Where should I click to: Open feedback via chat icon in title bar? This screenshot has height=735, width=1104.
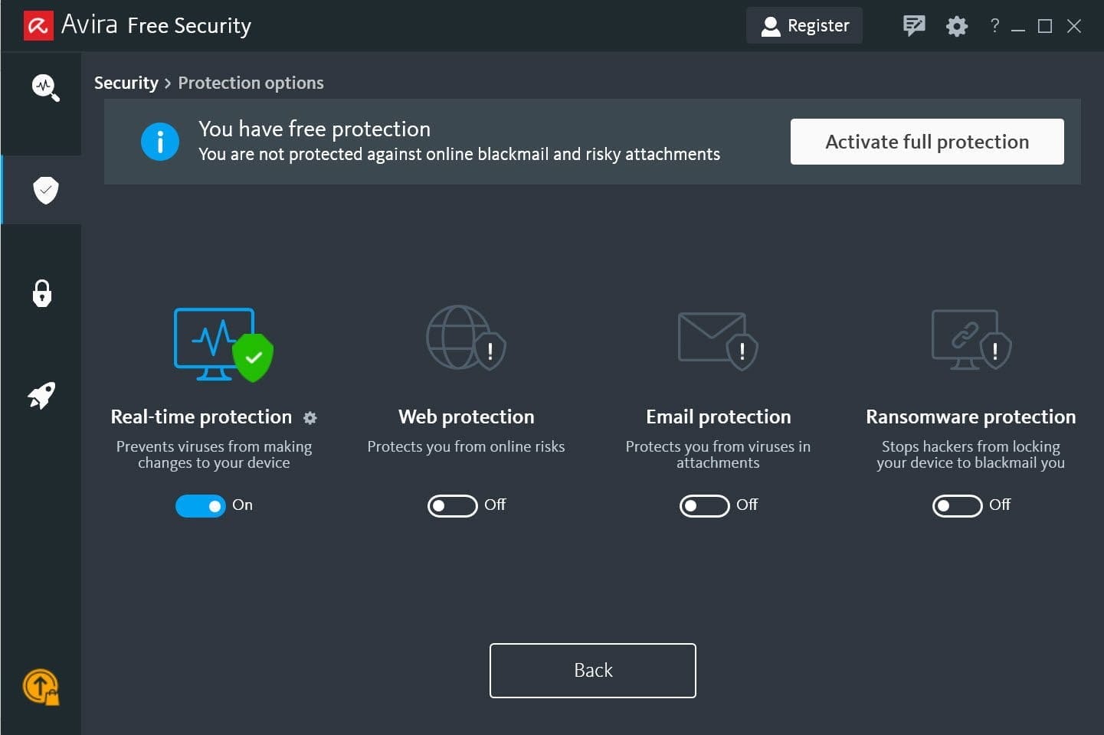[x=913, y=25]
